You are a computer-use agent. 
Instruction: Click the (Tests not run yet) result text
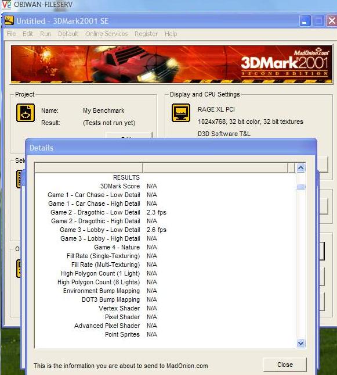tap(109, 123)
